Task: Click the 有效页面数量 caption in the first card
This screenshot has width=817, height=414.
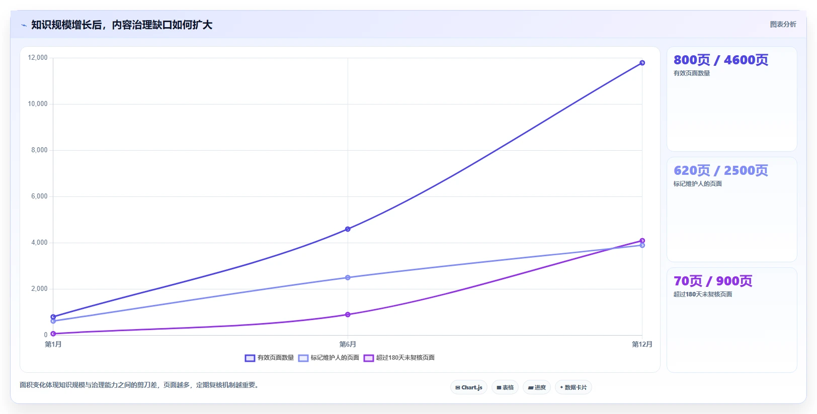Action: pos(692,73)
